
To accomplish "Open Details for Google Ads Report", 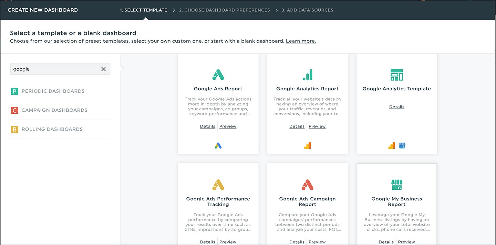I will [x=207, y=126].
